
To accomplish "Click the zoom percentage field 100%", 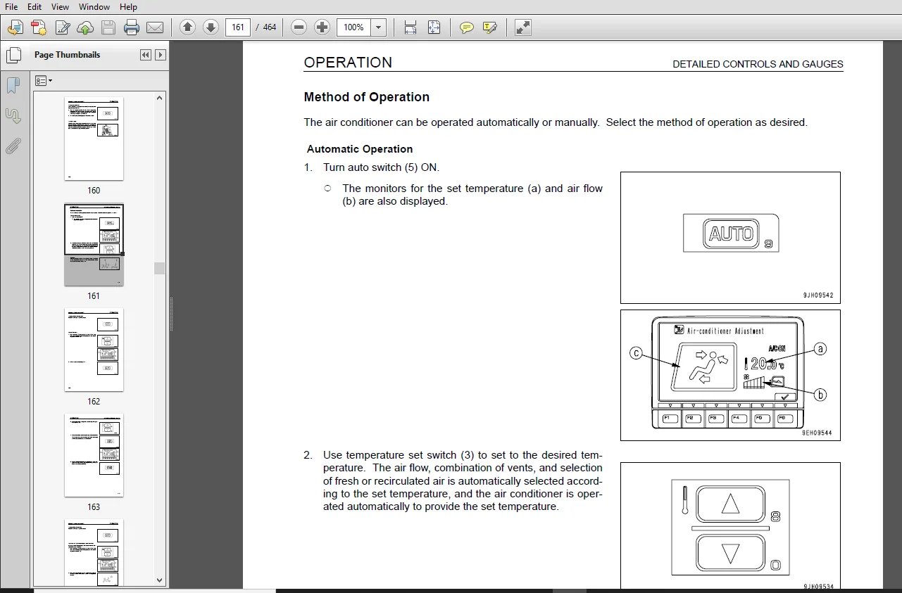I will [354, 27].
